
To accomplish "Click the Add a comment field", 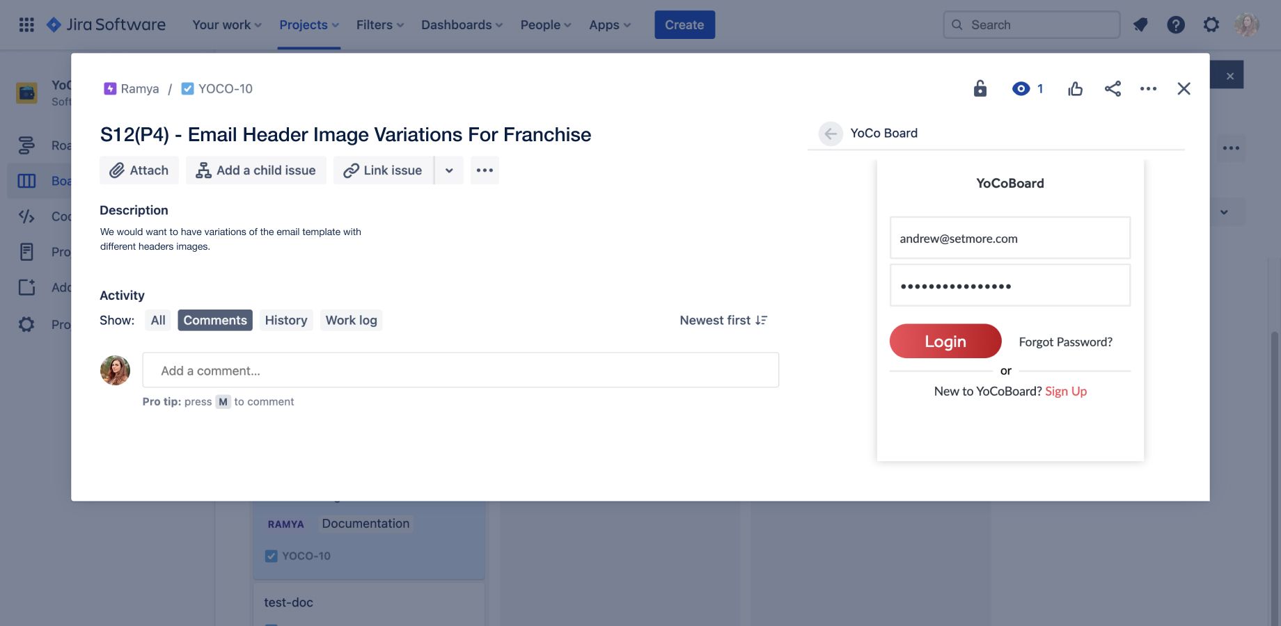I will (x=460, y=370).
